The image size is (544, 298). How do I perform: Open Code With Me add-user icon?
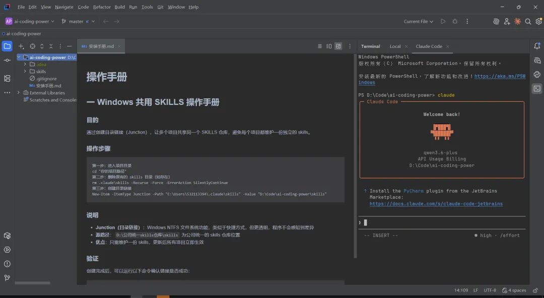coord(507,22)
